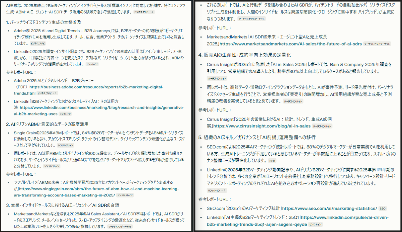Click the ビジネスアドビ +1 chip ending the intro paragraph

(144, 12)
